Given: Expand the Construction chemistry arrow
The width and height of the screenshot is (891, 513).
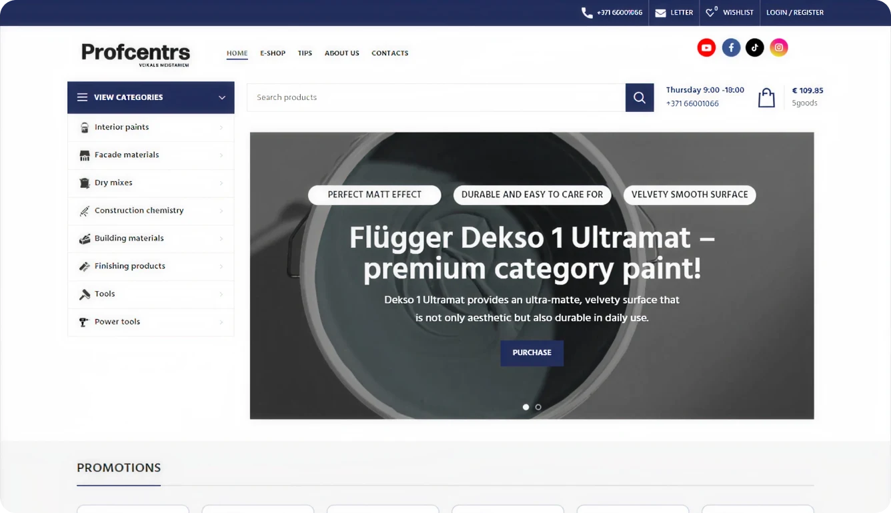Looking at the screenshot, I should point(221,211).
